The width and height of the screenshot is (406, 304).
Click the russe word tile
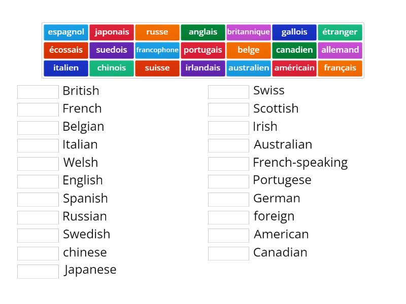pos(157,32)
